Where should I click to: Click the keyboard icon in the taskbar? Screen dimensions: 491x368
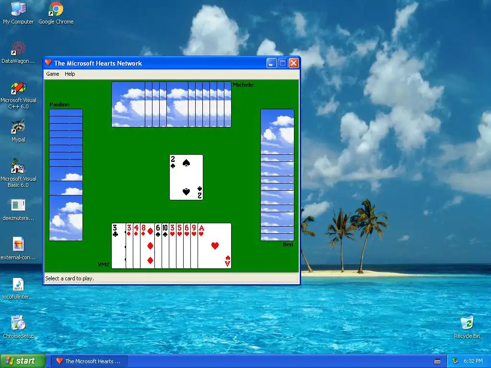(437, 361)
